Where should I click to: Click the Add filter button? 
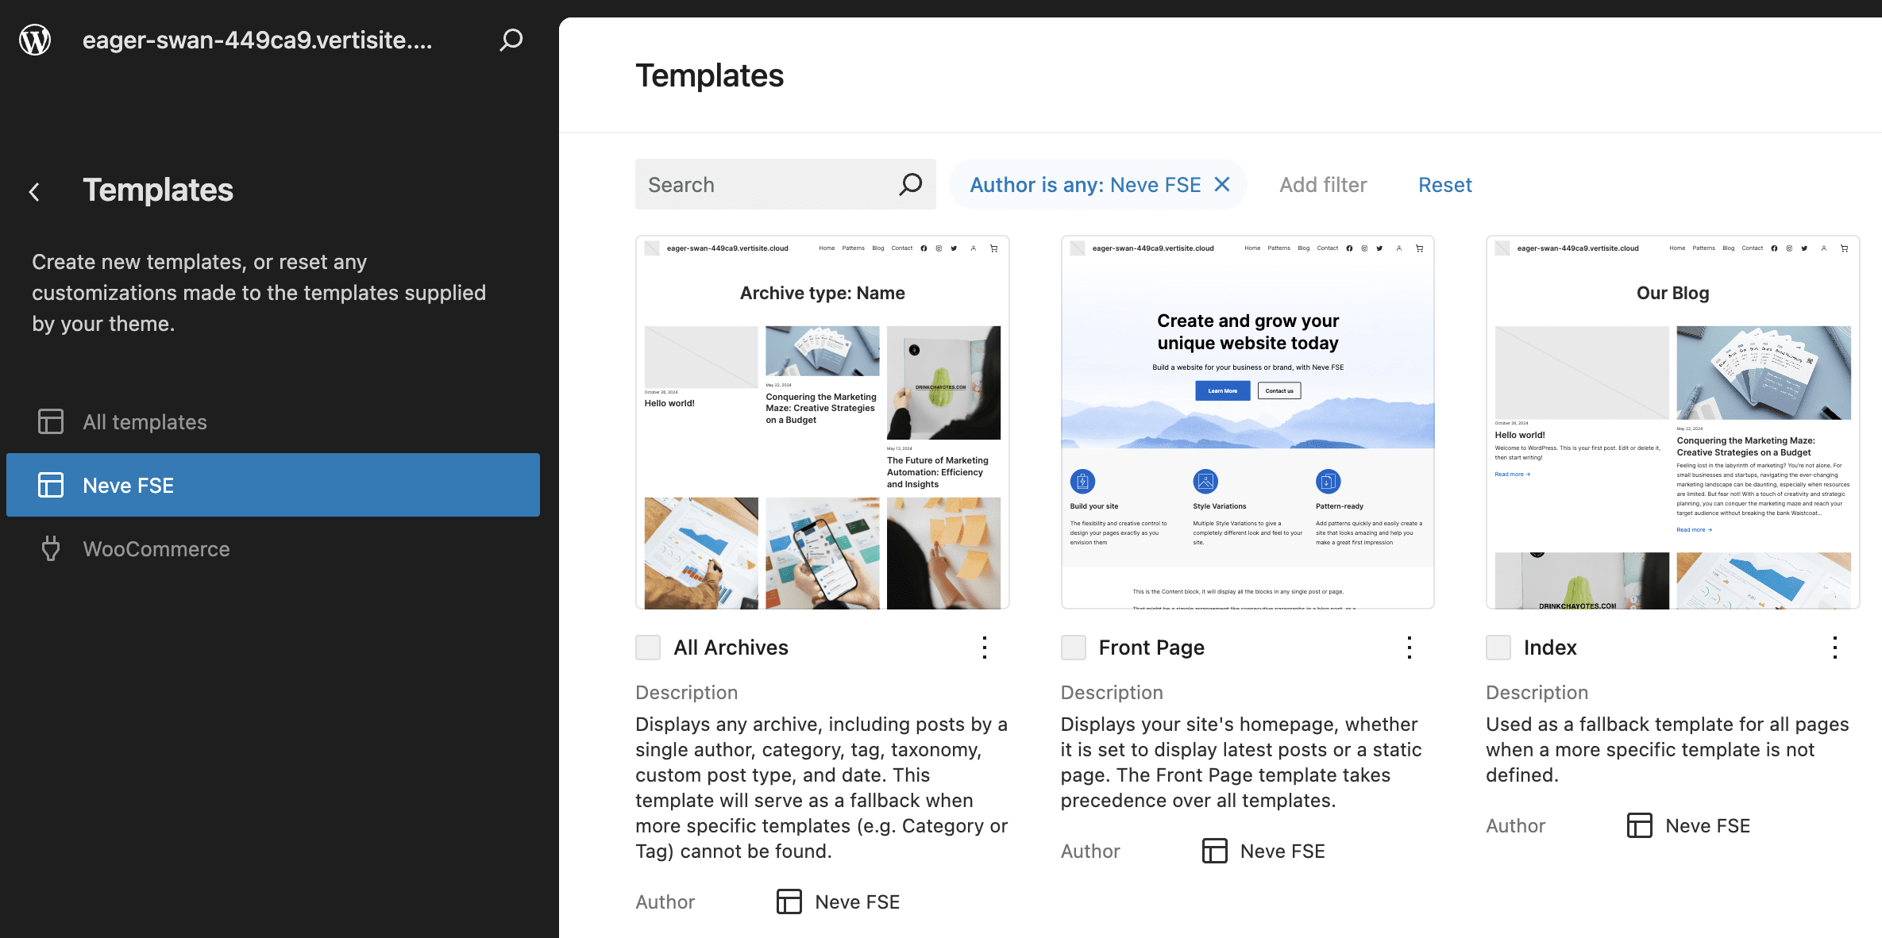pos(1323,185)
